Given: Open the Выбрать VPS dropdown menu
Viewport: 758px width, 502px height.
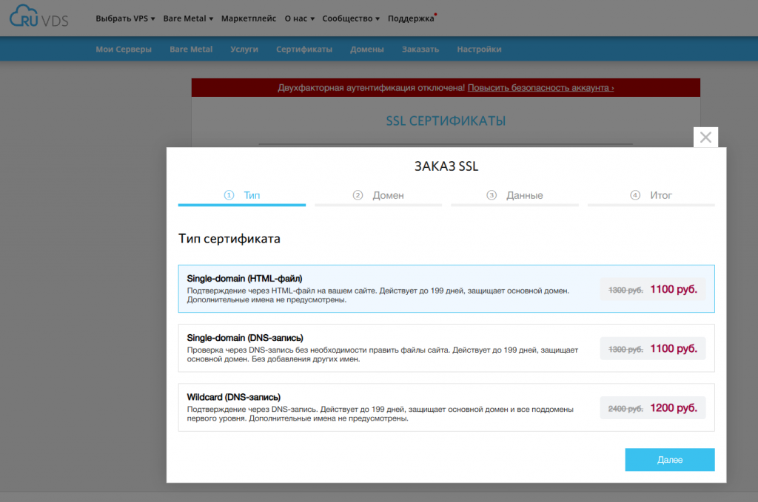Looking at the screenshot, I should (x=125, y=18).
